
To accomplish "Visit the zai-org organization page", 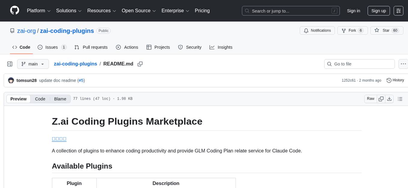I will click(x=26, y=31).
